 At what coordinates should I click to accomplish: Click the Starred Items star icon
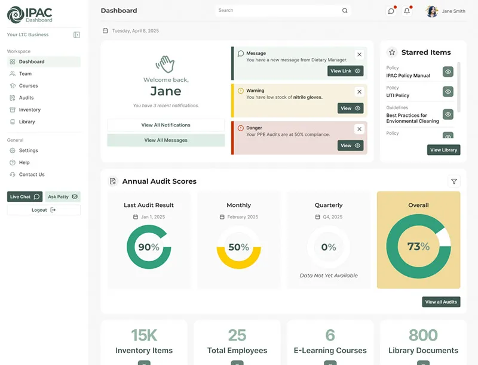pyautogui.click(x=392, y=52)
